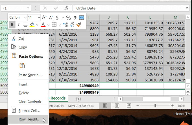Toggle bold in the mini toolbar
192x125 pixels.
point(12,25)
